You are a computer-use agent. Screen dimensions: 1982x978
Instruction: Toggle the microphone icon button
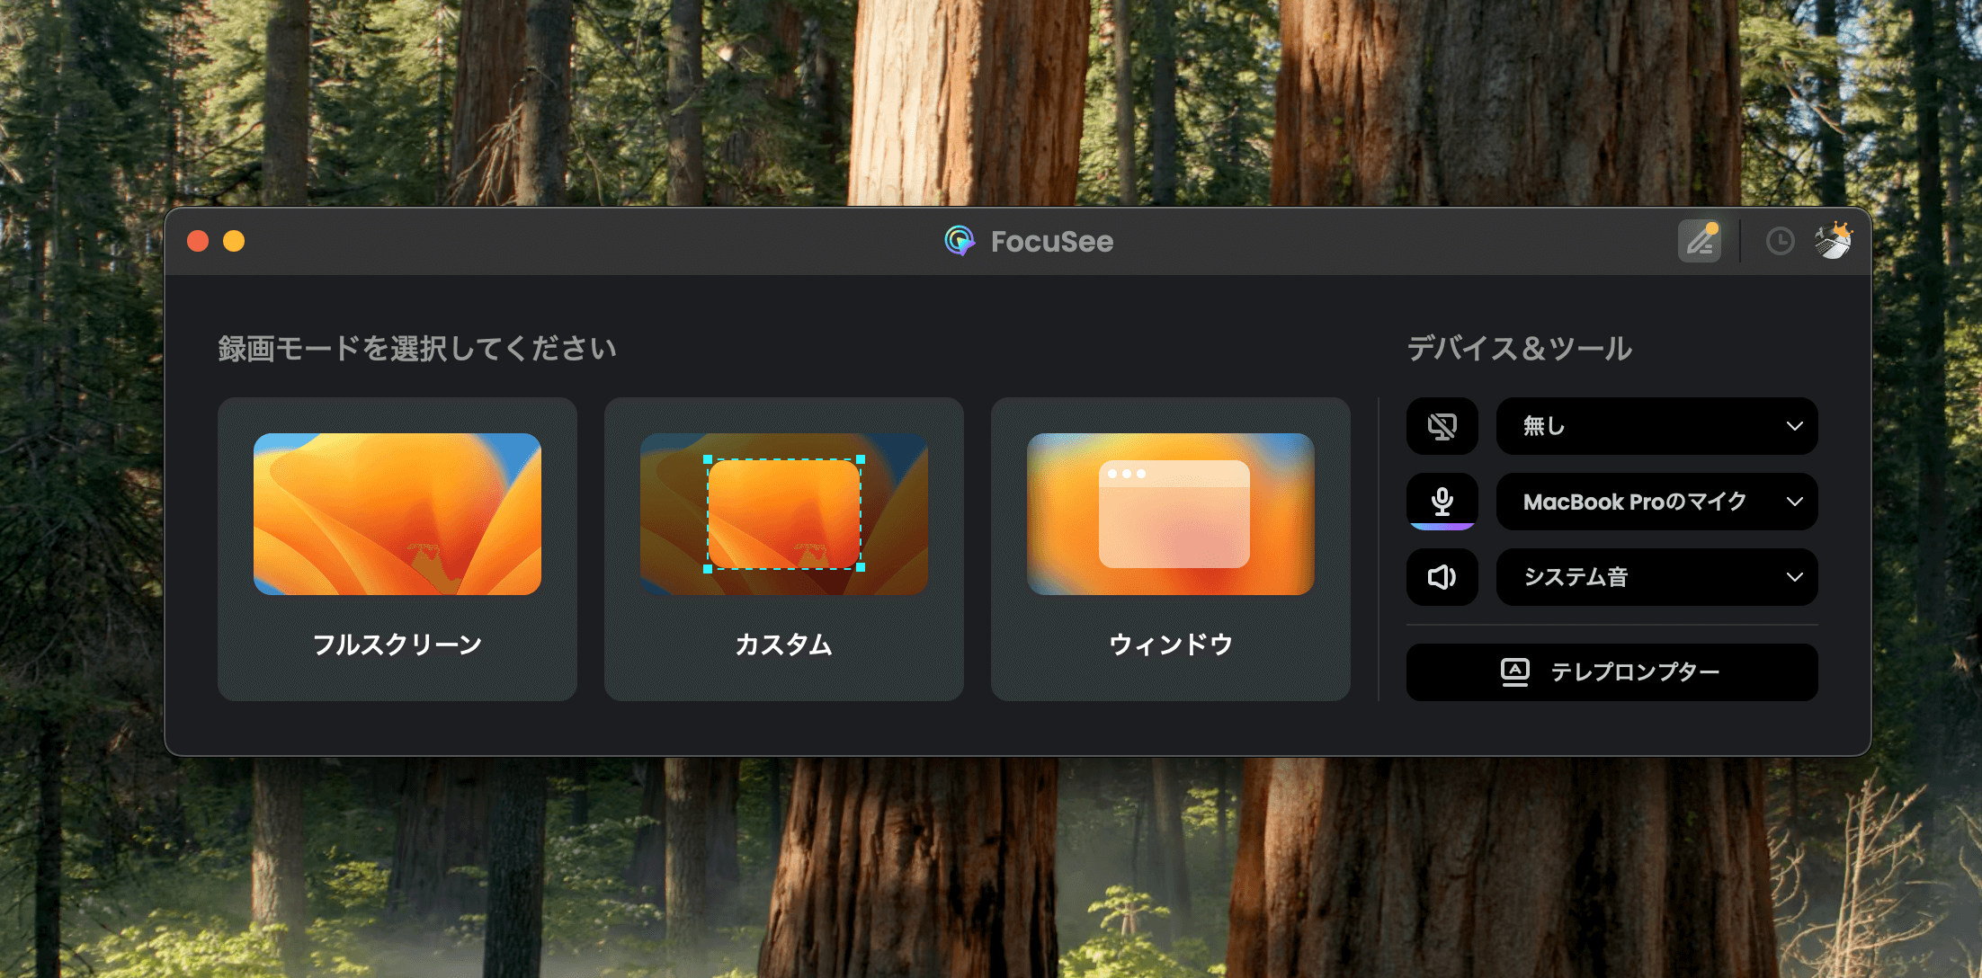point(1442,502)
